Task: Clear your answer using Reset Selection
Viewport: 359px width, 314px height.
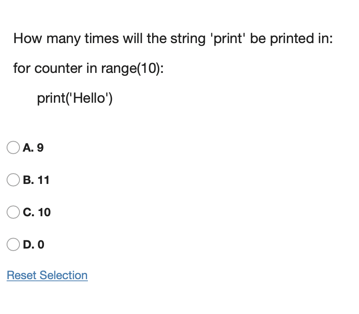Action: [x=47, y=275]
